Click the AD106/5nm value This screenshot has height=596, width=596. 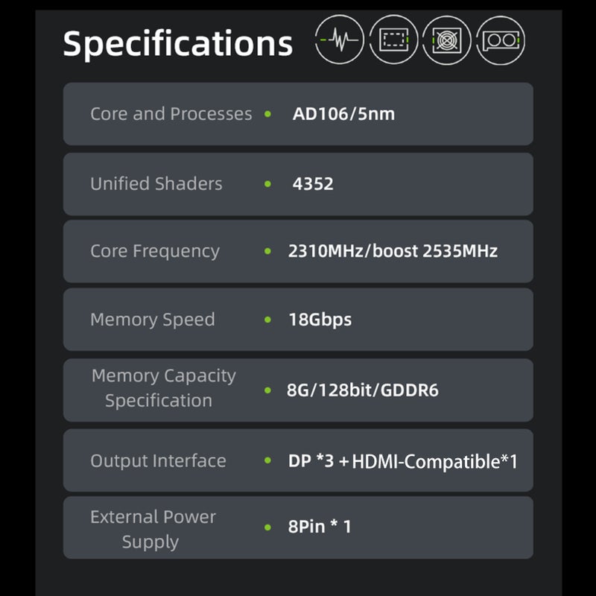point(343,114)
